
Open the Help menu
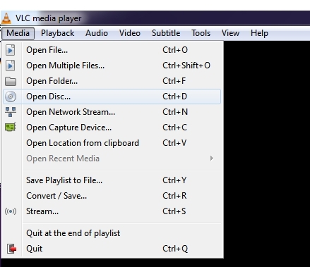coord(259,33)
